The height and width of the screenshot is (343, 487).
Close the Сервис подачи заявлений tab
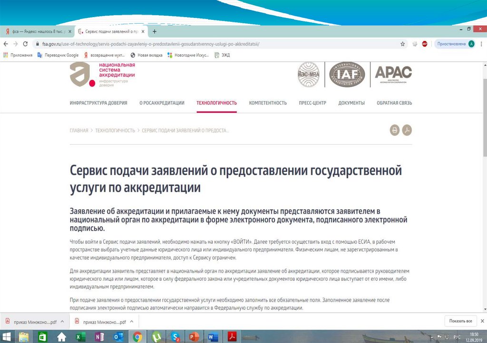(143, 31)
